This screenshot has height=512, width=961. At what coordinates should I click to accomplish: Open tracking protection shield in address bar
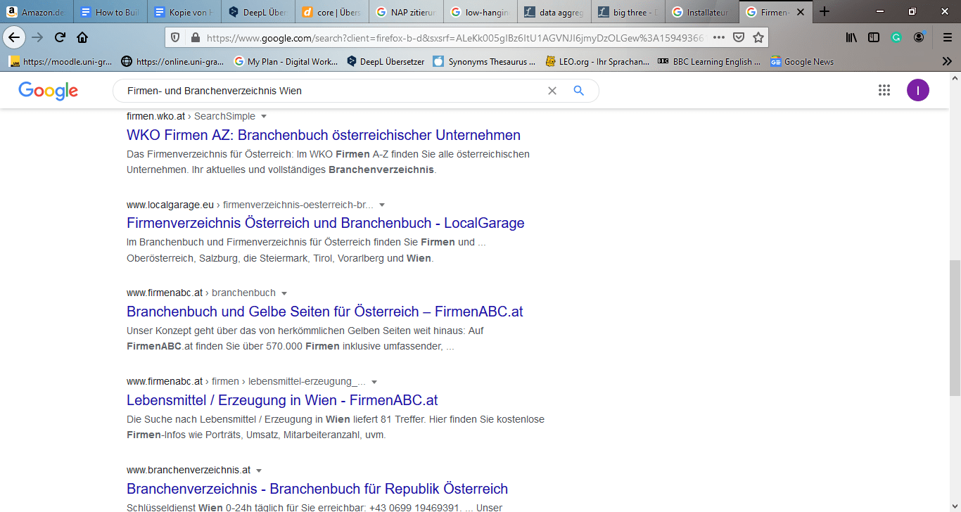(x=176, y=37)
